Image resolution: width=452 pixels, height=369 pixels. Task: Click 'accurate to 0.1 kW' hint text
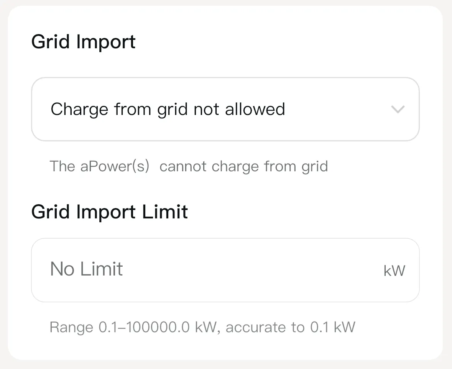click(290, 327)
